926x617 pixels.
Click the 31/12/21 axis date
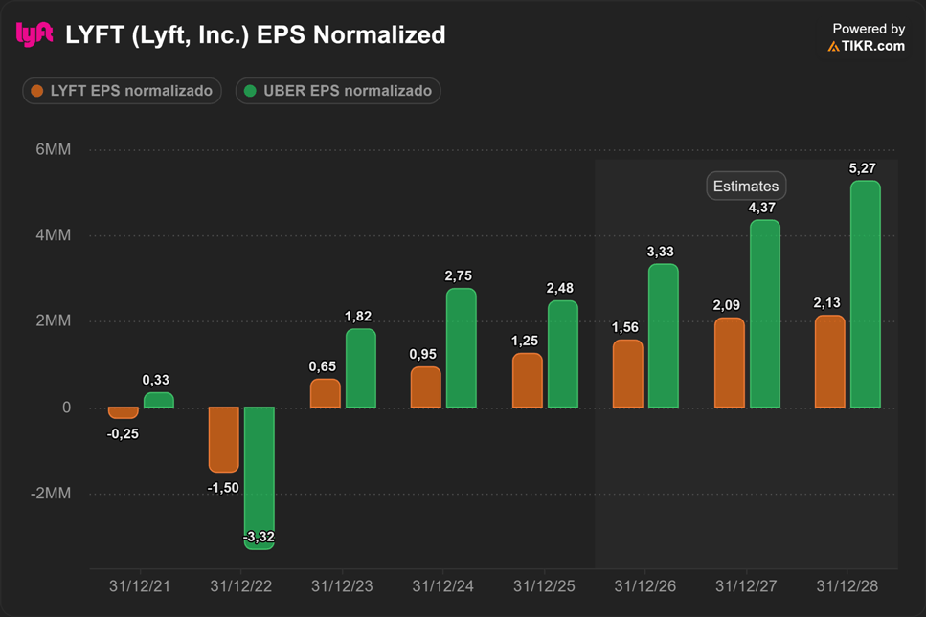140,586
